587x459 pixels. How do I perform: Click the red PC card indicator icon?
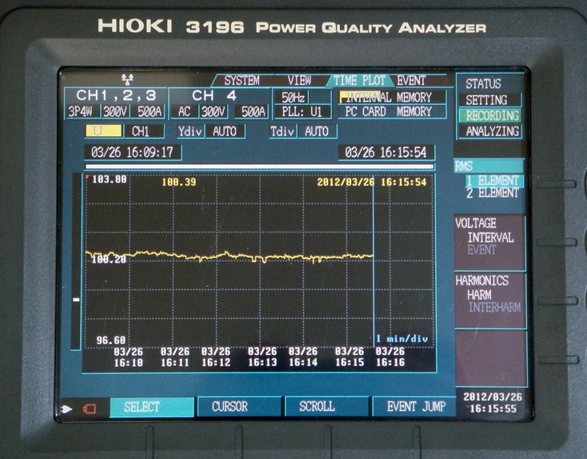click(x=90, y=409)
